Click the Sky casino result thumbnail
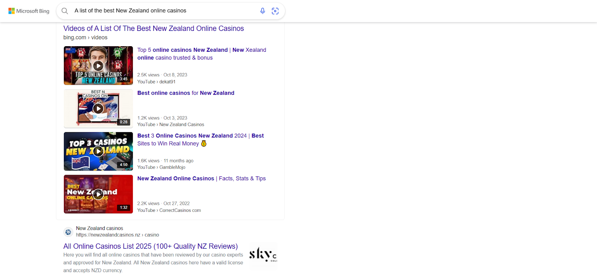The image size is (597, 274). click(263, 255)
